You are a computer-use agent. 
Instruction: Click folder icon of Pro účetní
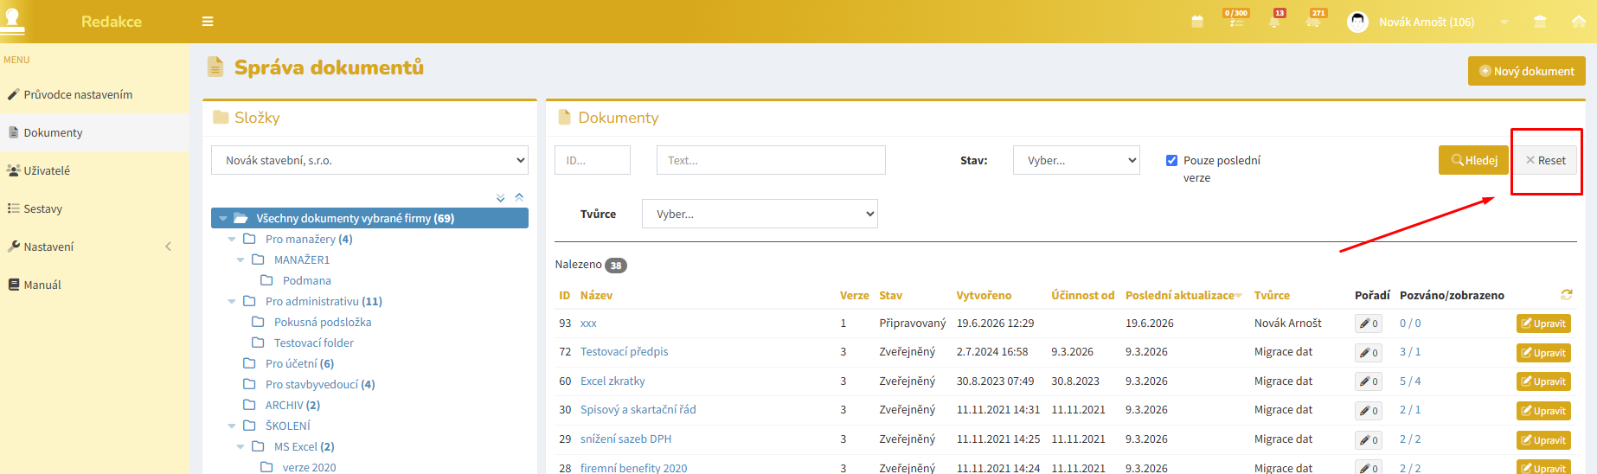coord(249,363)
